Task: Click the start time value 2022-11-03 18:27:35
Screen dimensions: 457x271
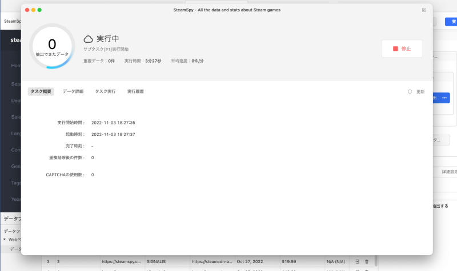Action: pos(113,123)
